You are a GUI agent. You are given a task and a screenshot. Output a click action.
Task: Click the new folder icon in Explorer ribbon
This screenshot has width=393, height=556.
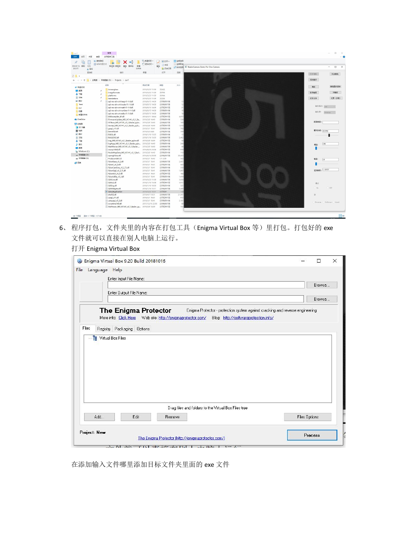[138, 62]
